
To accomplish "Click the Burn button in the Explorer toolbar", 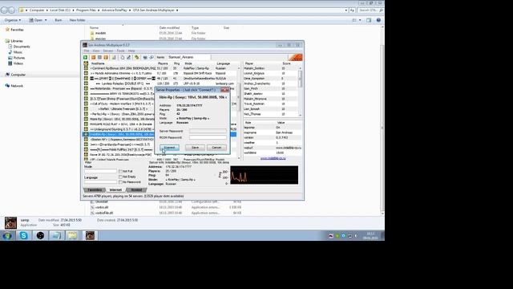I will [x=59, y=20].
